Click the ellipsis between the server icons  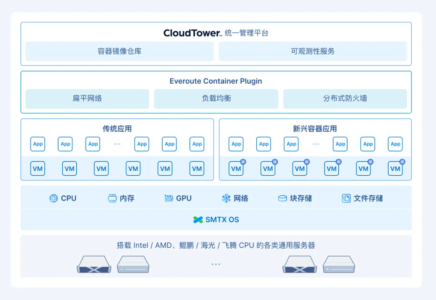tap(216, 264)
